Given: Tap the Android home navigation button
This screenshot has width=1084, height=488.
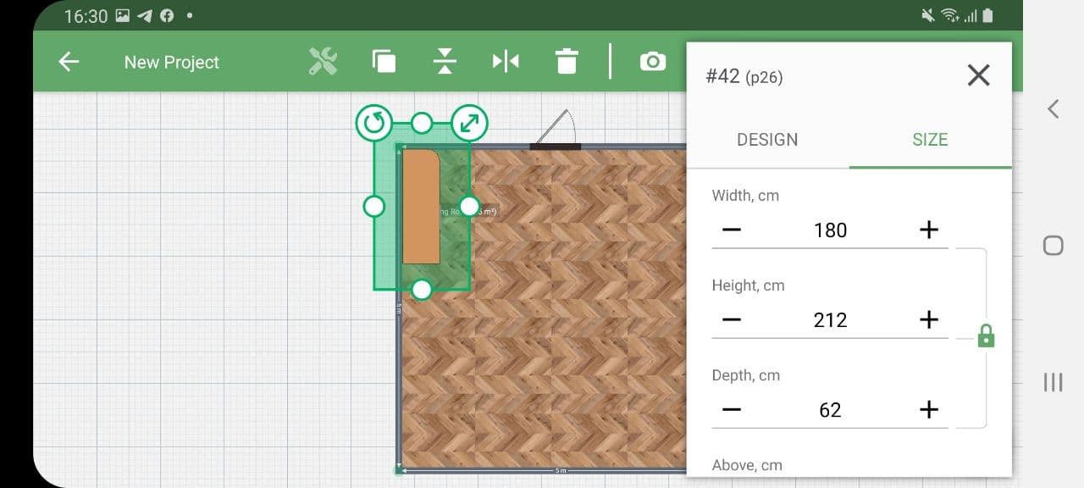Looking at the screenshot, I should pos(1053,246).
